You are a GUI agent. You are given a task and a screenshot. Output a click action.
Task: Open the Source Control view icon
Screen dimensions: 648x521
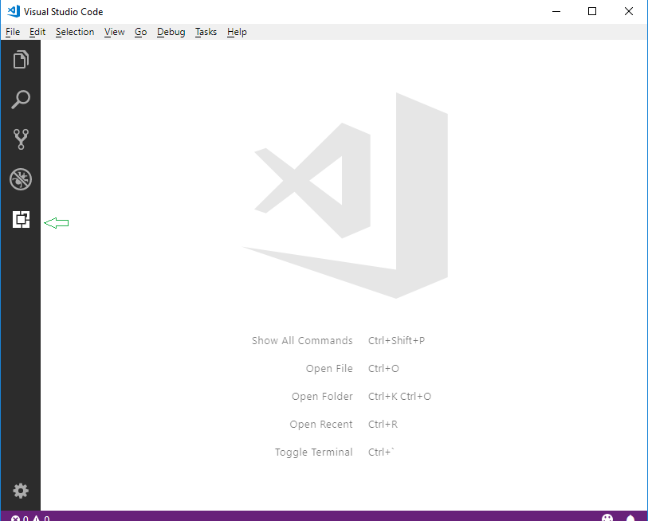pyautogui.click(x=21, y=139)
